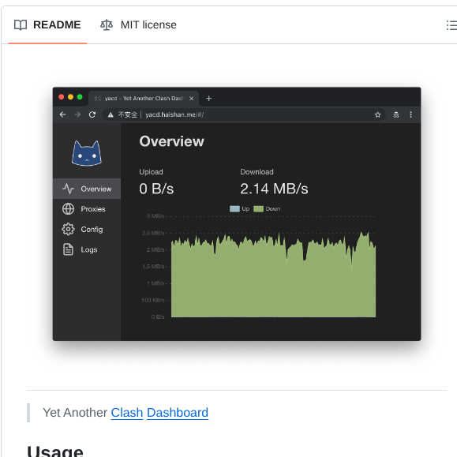This screenshot has width=457, height=457.
Task: Click the new tab plus button
Action: click(208, 99)
